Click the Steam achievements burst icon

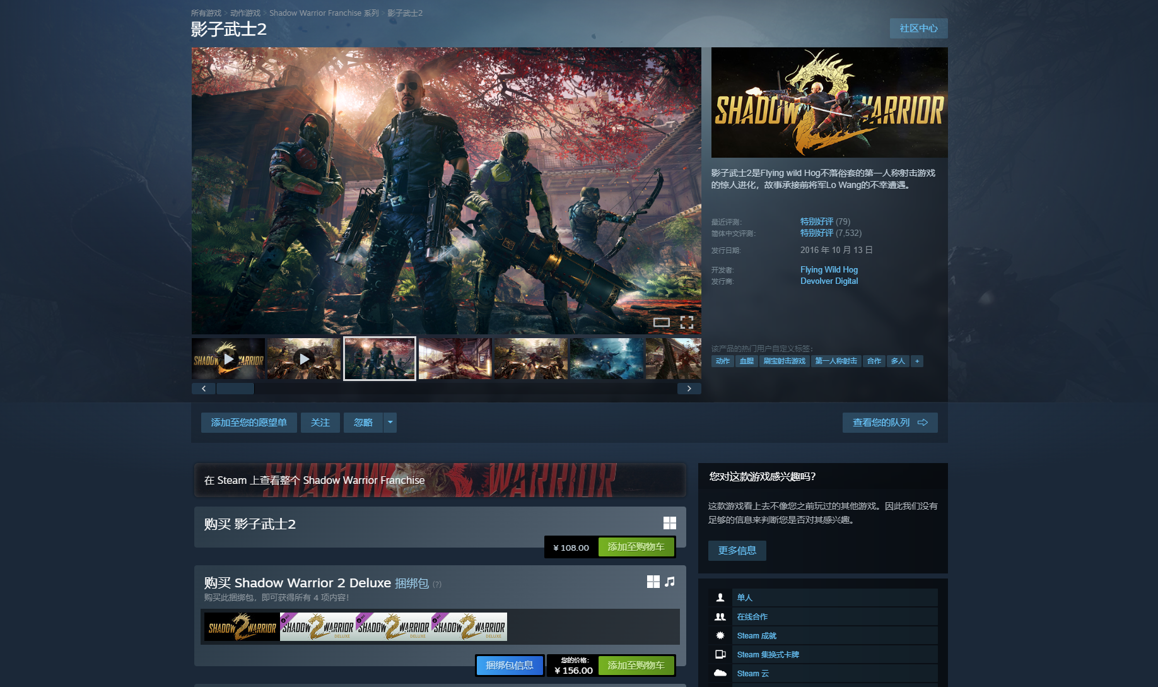click(x=720, y=635)
